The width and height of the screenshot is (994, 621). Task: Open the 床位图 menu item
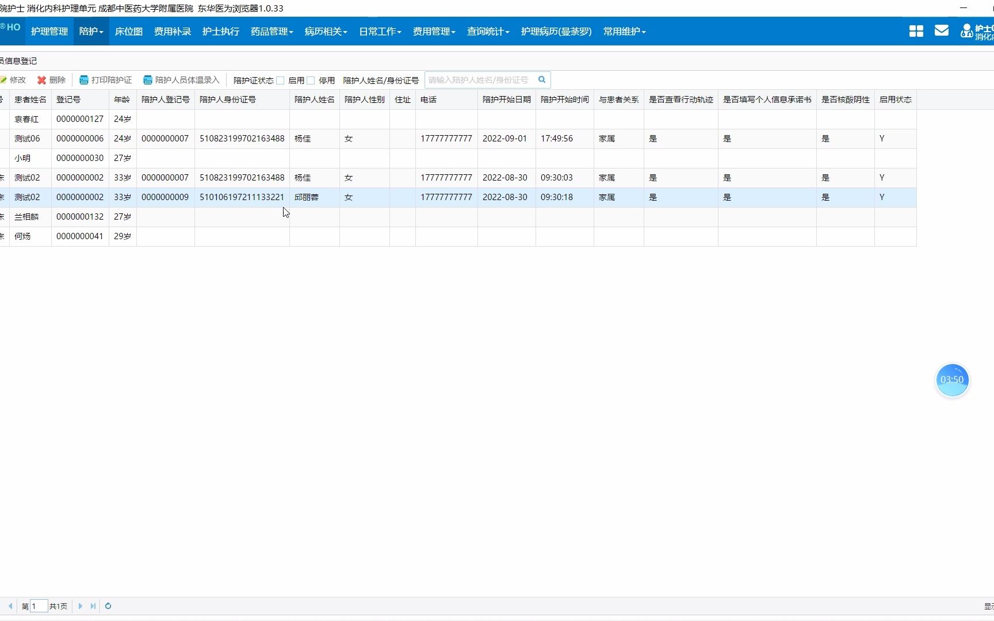(129, 31)
